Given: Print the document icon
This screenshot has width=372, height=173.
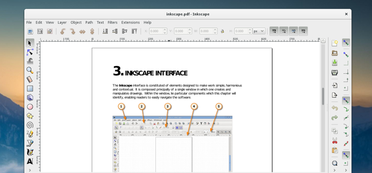Looking at the screenshot, I should click(x=334, y=72).
